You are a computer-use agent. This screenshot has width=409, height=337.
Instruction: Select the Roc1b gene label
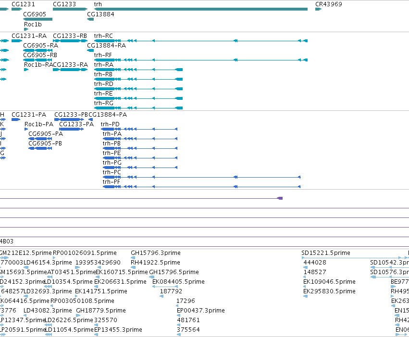coord(33,24)
